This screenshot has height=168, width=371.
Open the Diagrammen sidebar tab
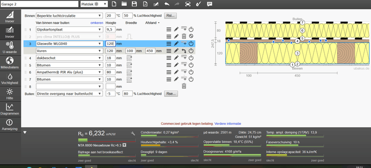(x=10, y=109)
